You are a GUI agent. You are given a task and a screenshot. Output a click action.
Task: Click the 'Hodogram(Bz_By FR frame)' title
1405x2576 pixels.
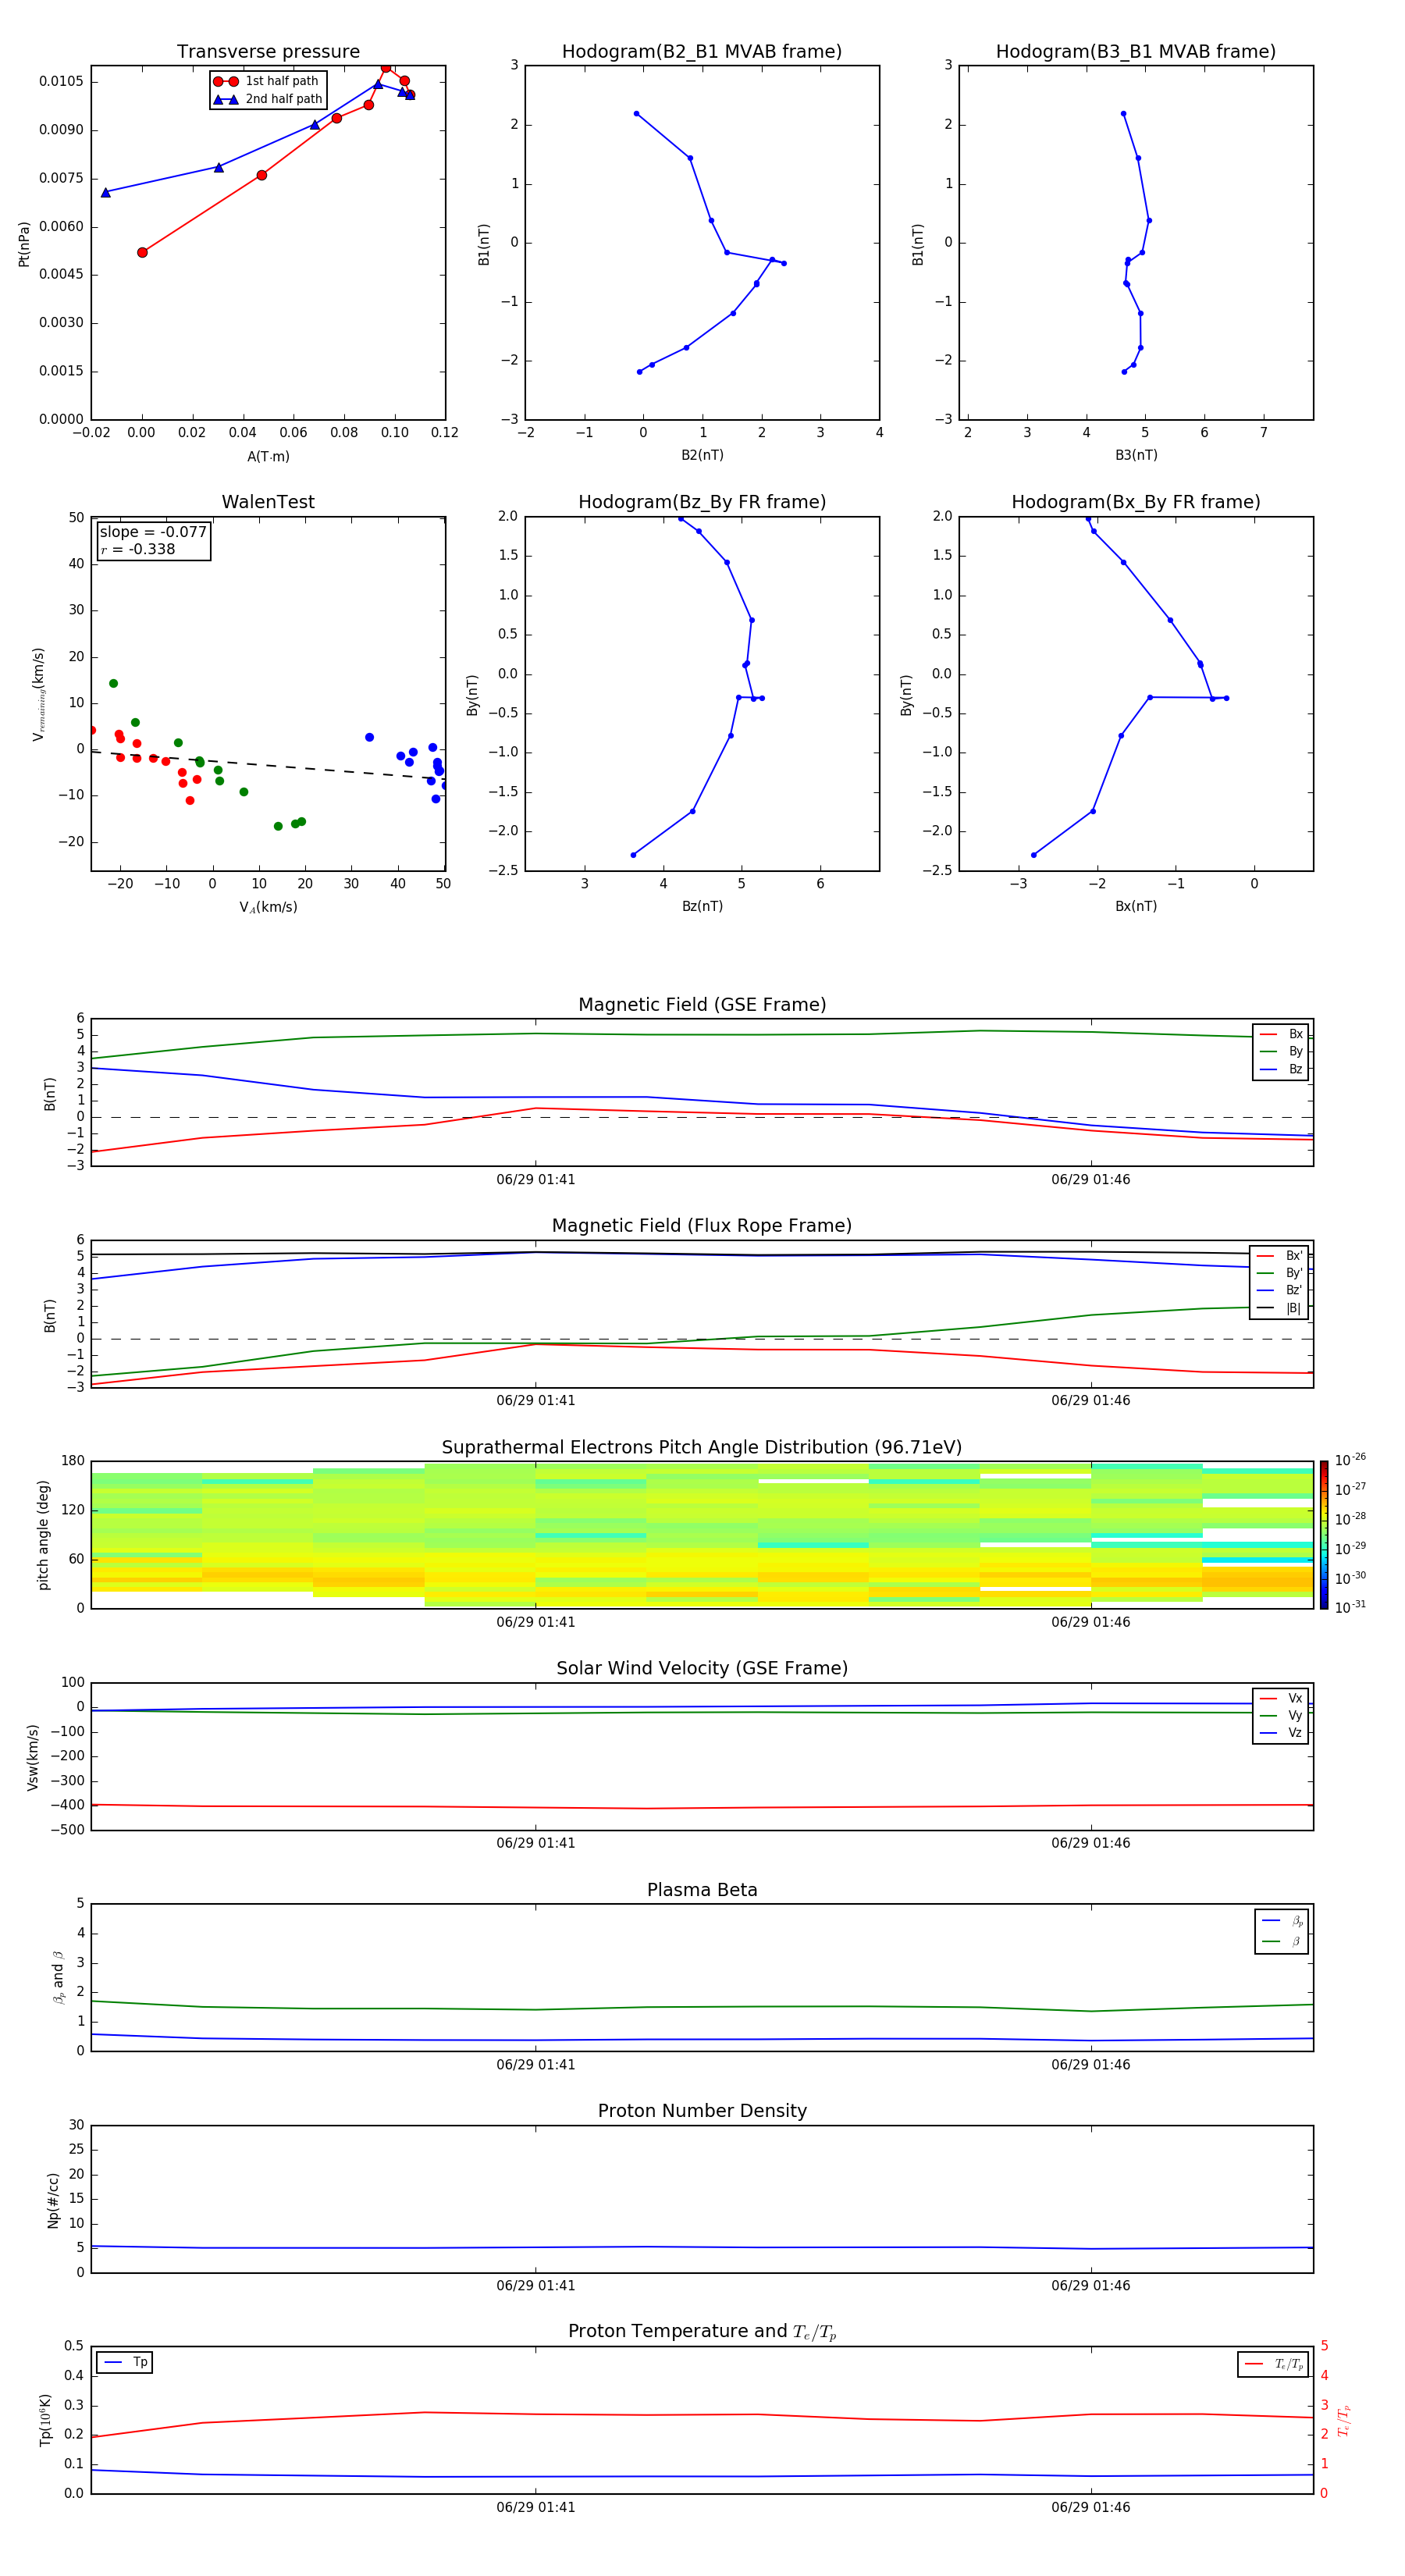pyautogui.click(x=702, y=502)
